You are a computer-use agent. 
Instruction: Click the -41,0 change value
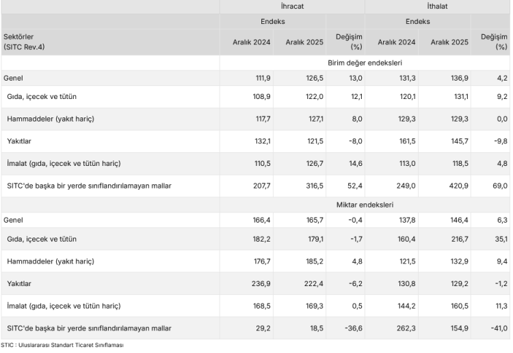coord(497,328)
